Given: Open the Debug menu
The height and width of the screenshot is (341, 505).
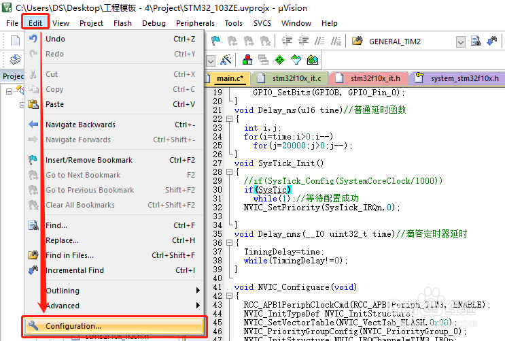Looking at the screenshot, I should coord(154,23).
